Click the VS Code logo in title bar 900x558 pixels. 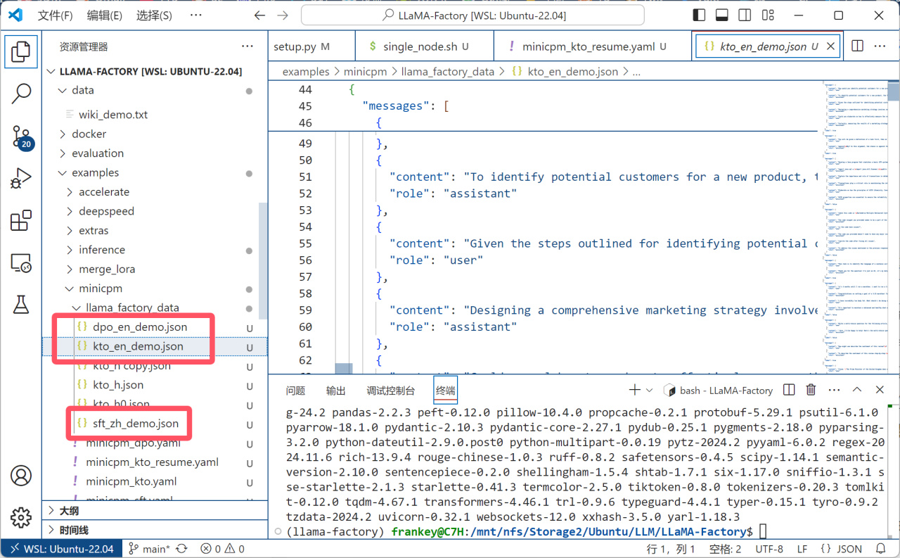pos(15,15)
